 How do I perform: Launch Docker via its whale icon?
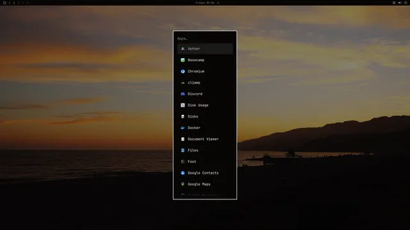(183, 128)
